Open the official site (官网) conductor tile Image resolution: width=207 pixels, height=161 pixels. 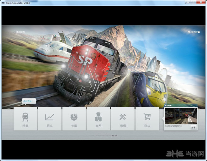(x=98, y=119)
